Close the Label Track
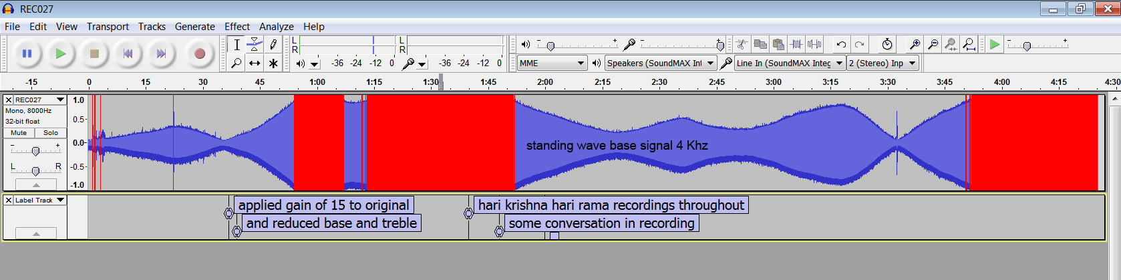The width and height of the screenshot is (1121, 280). pyautogui.click(x=9, y=200)
